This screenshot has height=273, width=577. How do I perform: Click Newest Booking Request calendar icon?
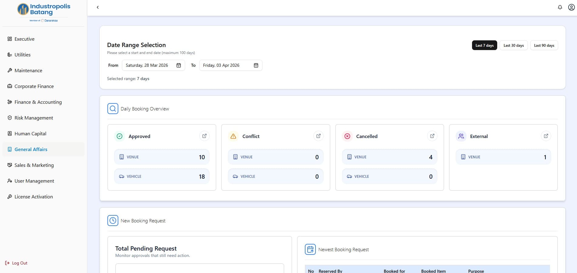[x=310, y=249]
